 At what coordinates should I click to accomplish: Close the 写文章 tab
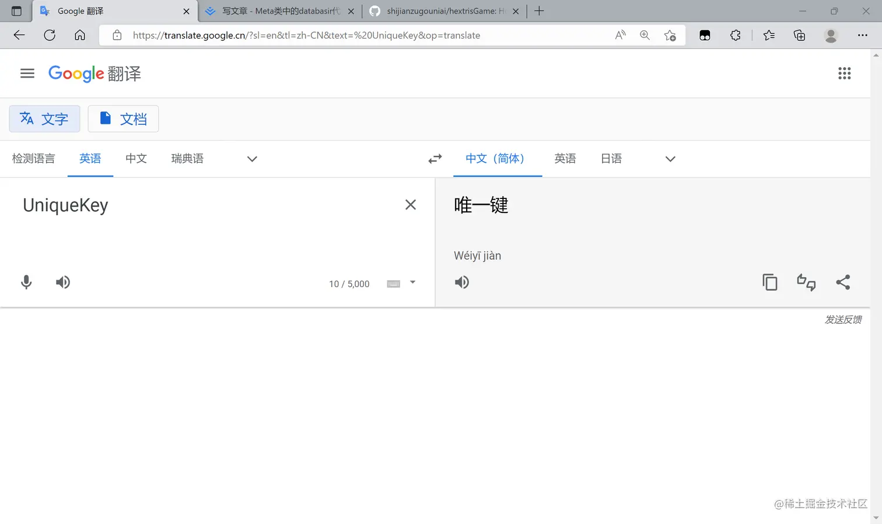(x=351, y=11)
